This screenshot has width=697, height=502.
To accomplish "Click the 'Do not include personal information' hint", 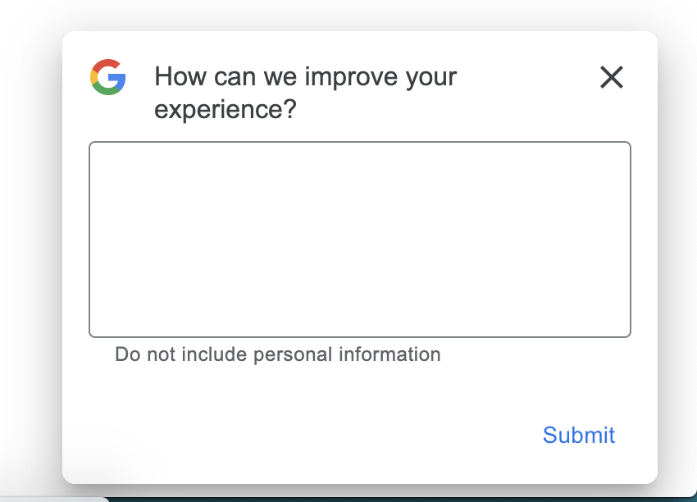I will click(x=278, y=354).
